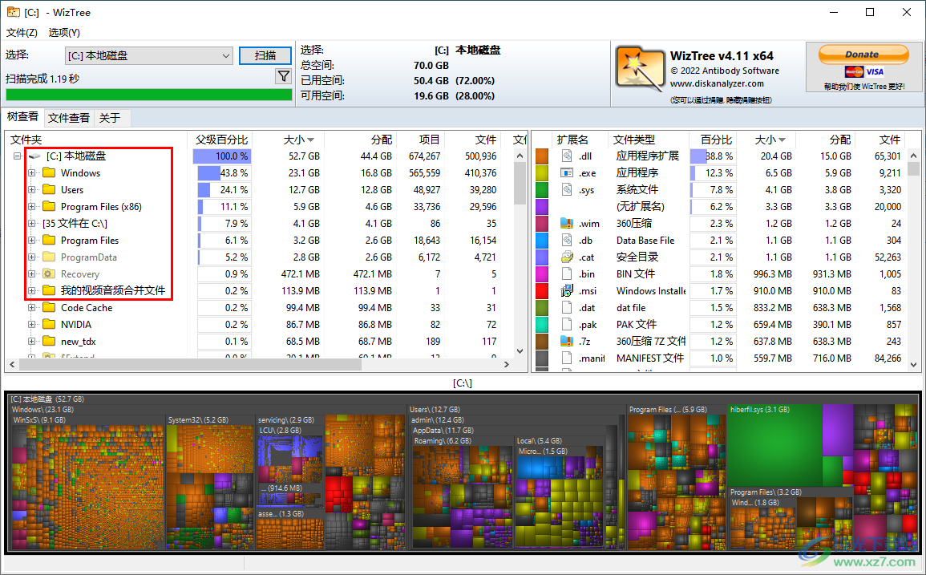Click the new_tdx folder icon
Viewport: 926px width, 575px height.
(x=49, y=341)
